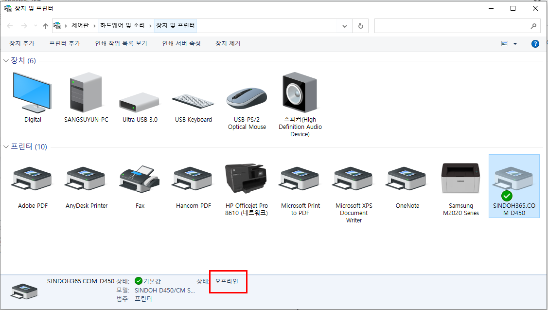Open 인쇄 작업 목록 보기
The width and height of the screenshot is (548, 310).
[121, 43]
